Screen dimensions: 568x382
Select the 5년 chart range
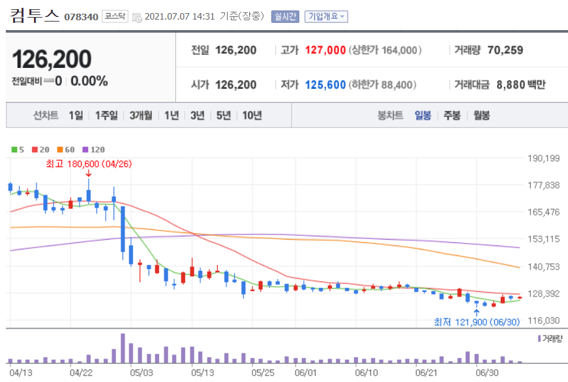[224, 116]
